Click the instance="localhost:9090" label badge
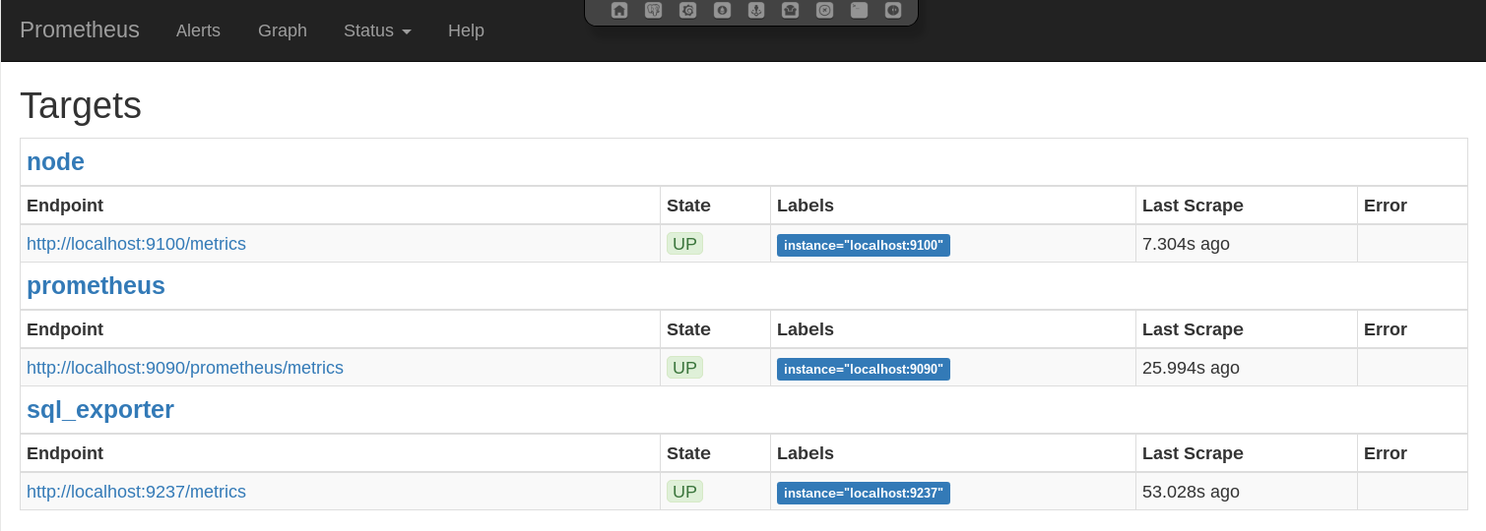Screen dimensions: 1486x531 [x=863, y=370]
